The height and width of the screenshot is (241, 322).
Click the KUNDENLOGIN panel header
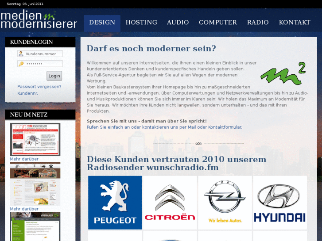tap(40, 42)
